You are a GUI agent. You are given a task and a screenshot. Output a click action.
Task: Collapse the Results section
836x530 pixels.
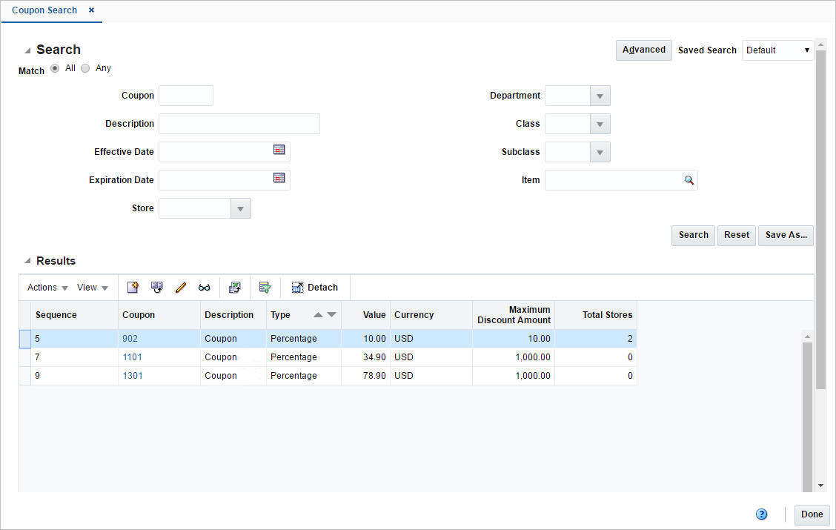pos(27,261)
